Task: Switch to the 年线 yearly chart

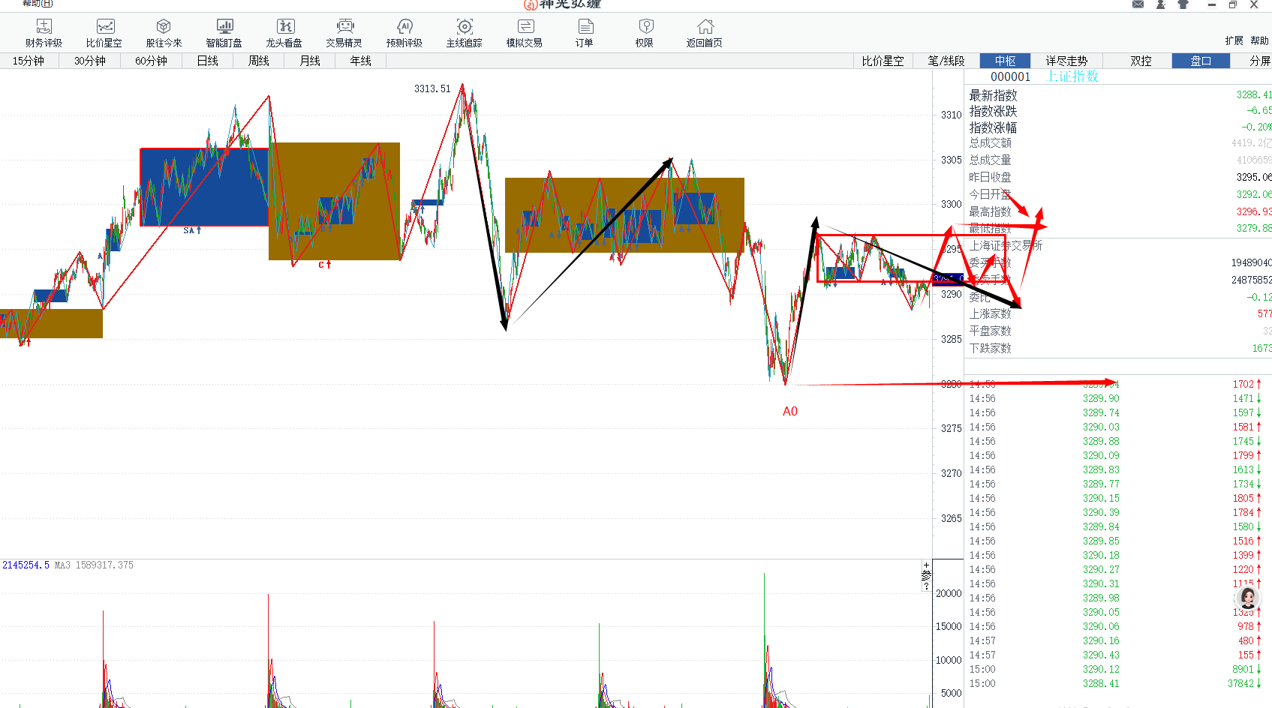Action: [x=361, y=61]
